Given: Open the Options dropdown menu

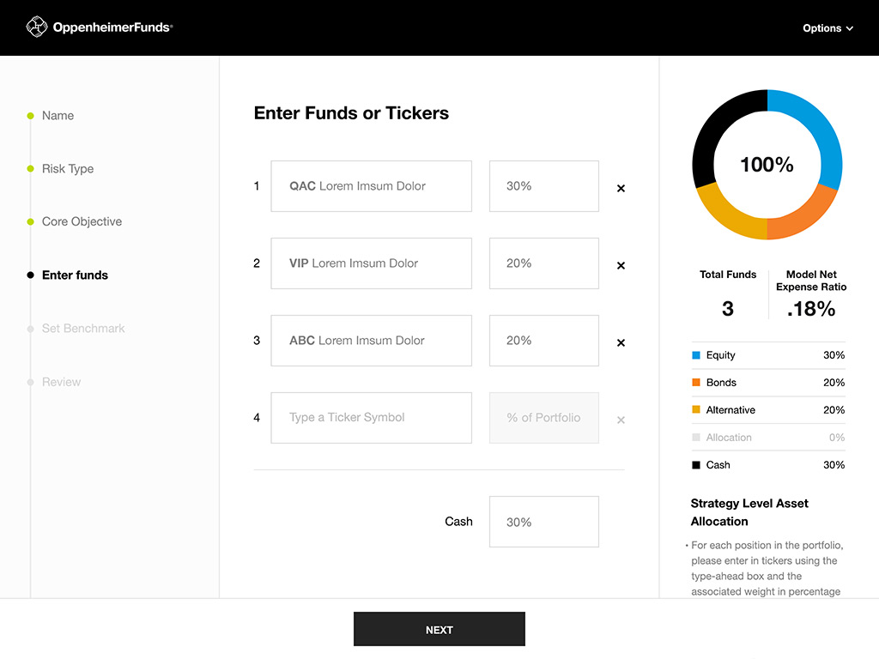Looking at the screenshot, I should coord(827,28).
